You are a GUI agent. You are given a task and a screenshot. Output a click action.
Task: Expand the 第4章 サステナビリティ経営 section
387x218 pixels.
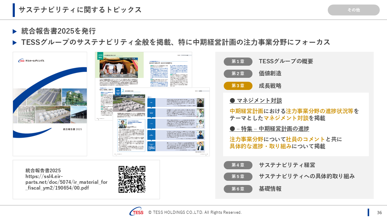[238, 165]
